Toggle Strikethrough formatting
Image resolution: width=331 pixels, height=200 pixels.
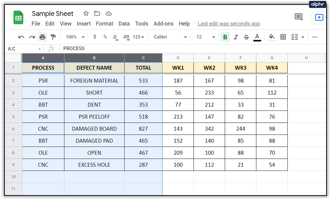click(x=246, y=37)
